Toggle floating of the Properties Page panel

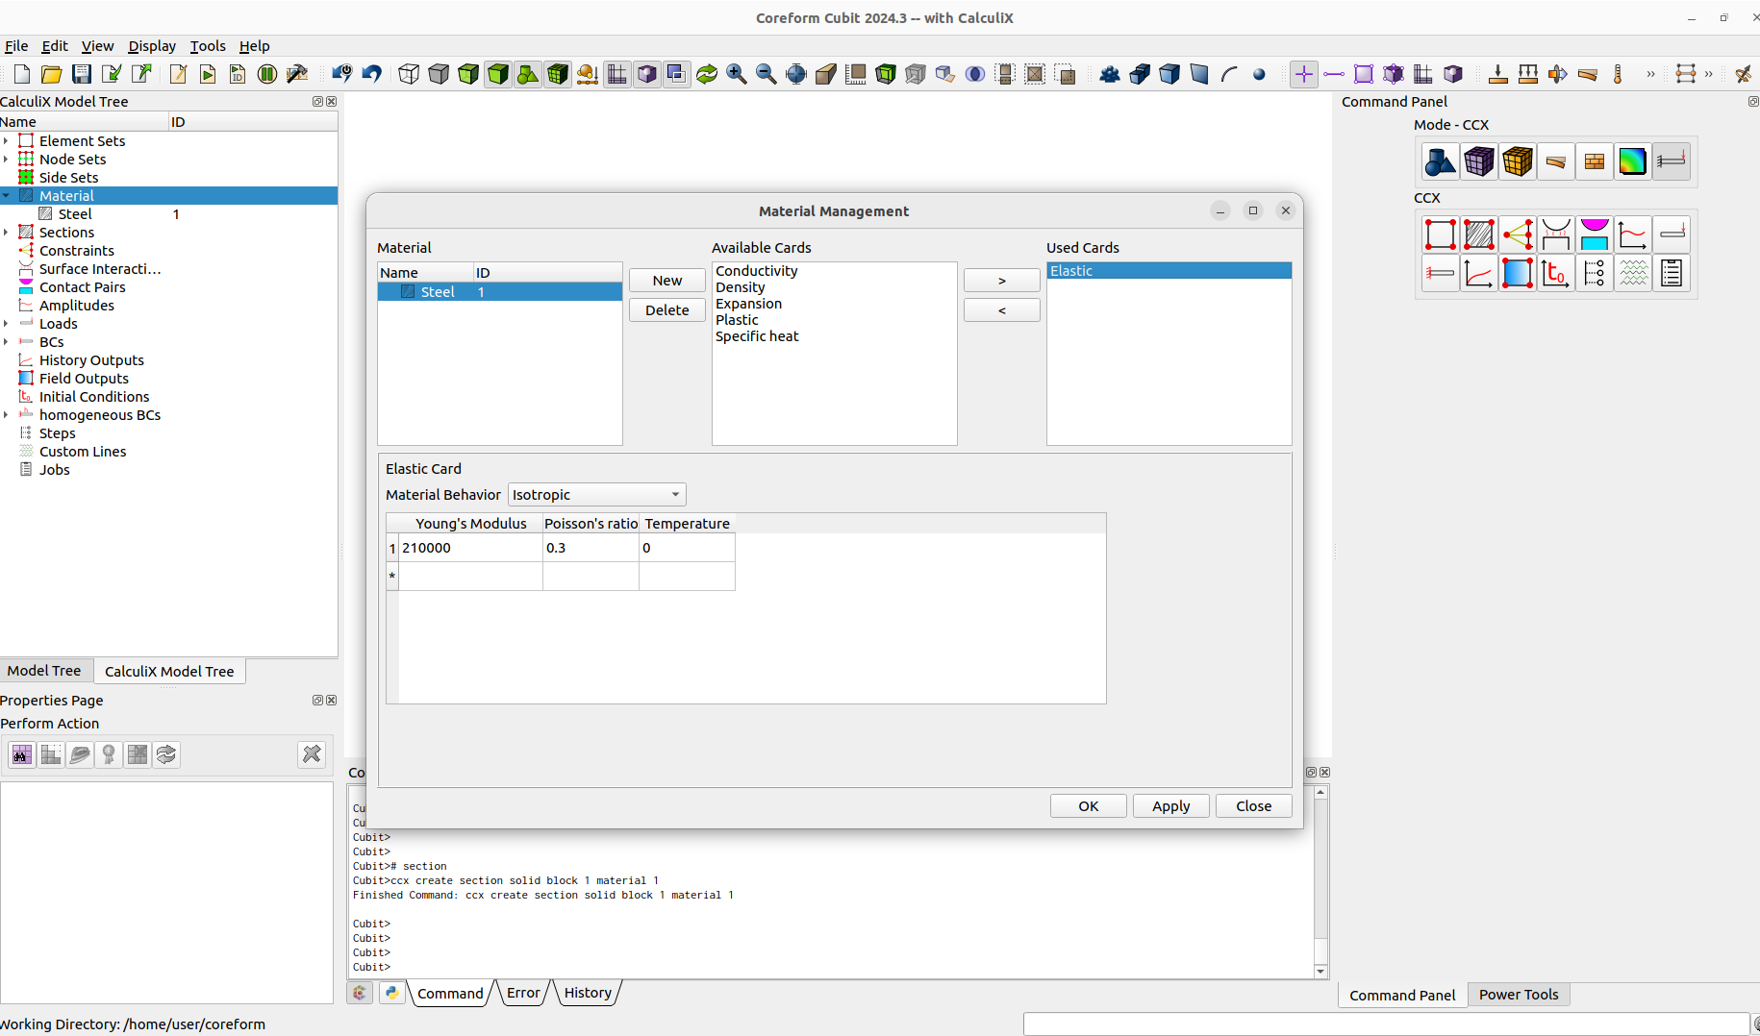(317, 700)
